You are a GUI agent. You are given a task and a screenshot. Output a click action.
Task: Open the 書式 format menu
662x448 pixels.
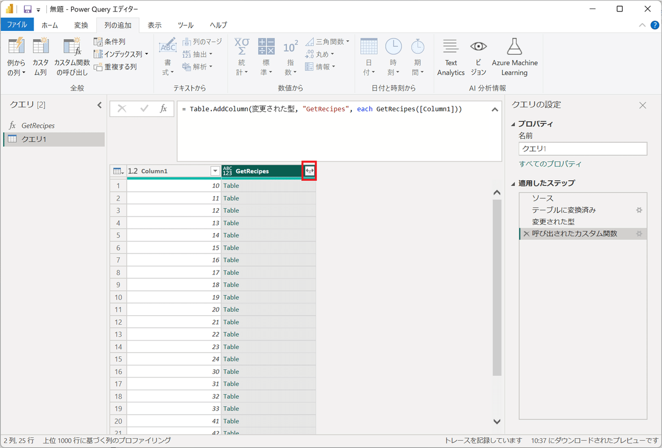(x=168, y=57)
